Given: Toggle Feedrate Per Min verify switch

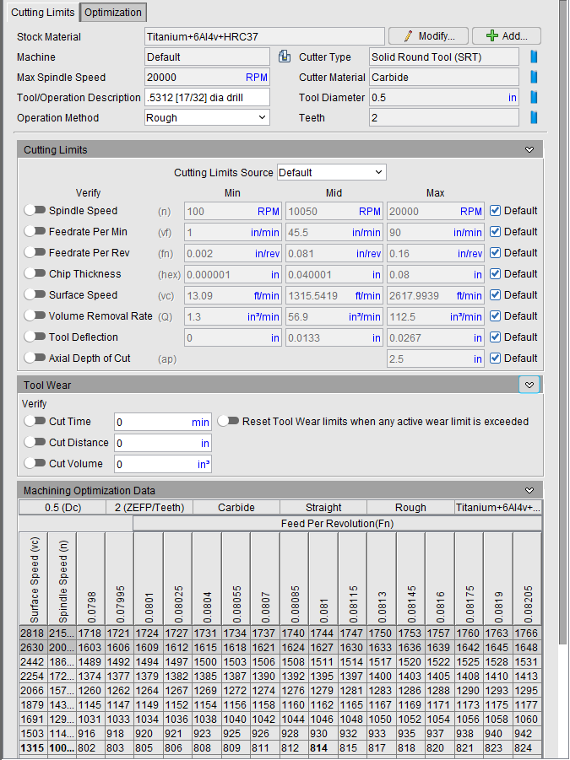Looking at the screenshot, I should 35,232.
